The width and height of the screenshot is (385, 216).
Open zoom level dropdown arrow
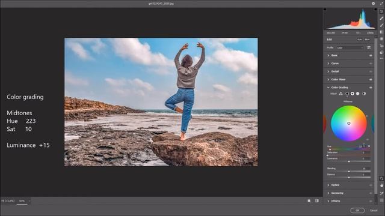pyautogui.click(x=29, y=201)
